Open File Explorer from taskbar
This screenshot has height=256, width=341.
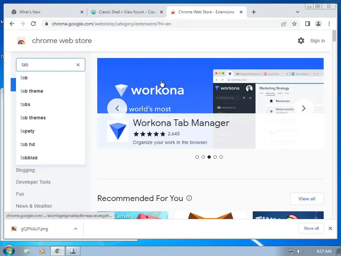click(x=27, y=251)
